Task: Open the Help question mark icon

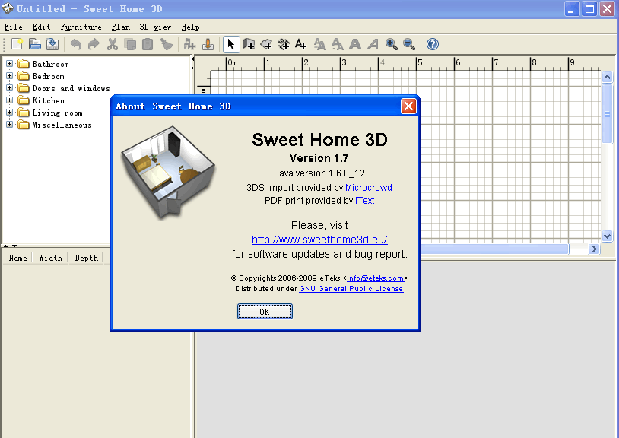Action: (433, 44)
